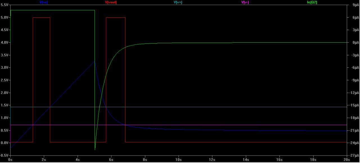Click the 4.0V left axis label
The height and width of the screenshot is (163, 360).
tap(4, 42)
